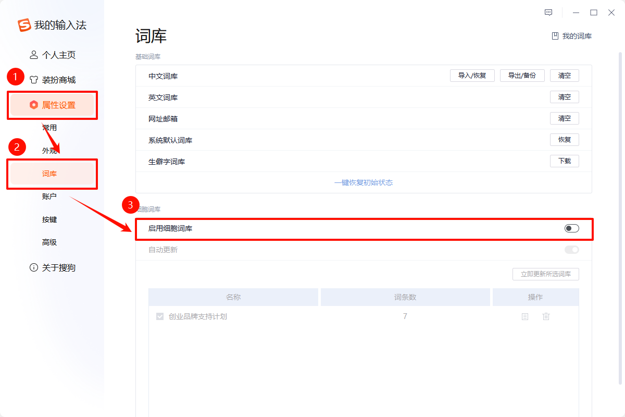Click the 一键恢复初始状态 link

[363, 182]
